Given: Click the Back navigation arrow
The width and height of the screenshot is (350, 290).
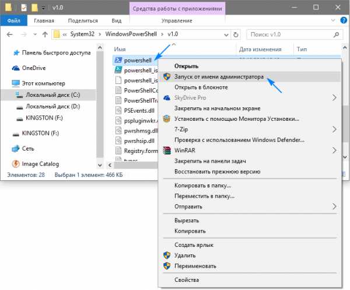Looking at the screenshot, I should [x=9, y=34].
